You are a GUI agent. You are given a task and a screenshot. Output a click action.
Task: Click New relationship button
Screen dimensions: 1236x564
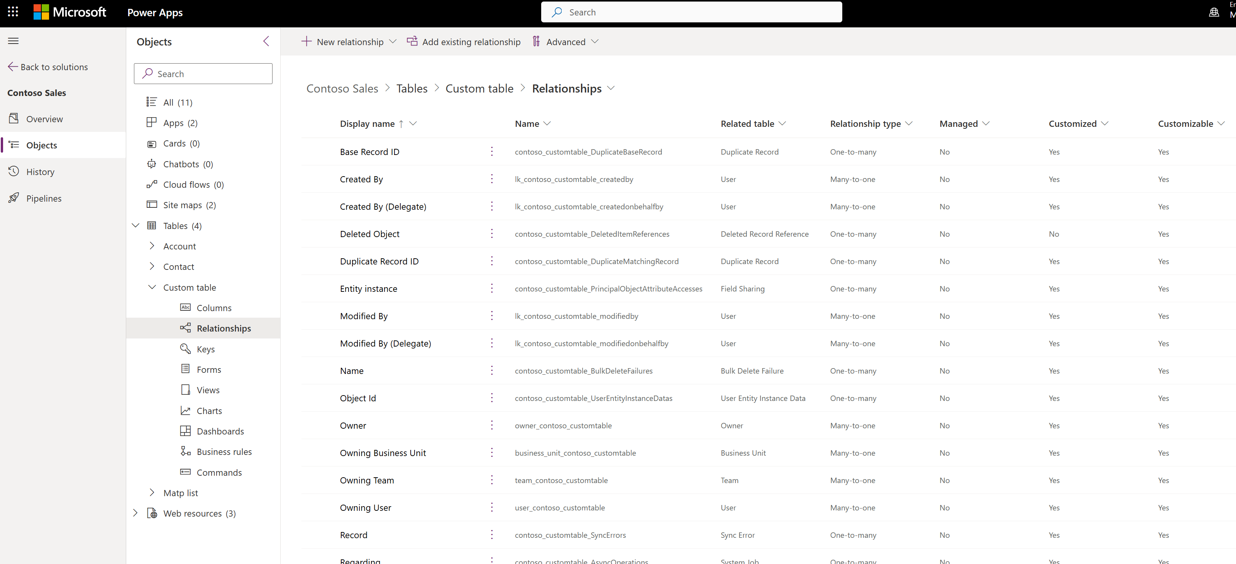344,41
